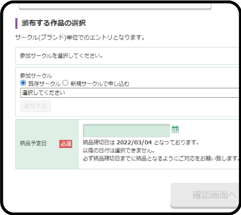Click the 納品予定日 field label
Screen dimensions: 241x215
[33, 143]
